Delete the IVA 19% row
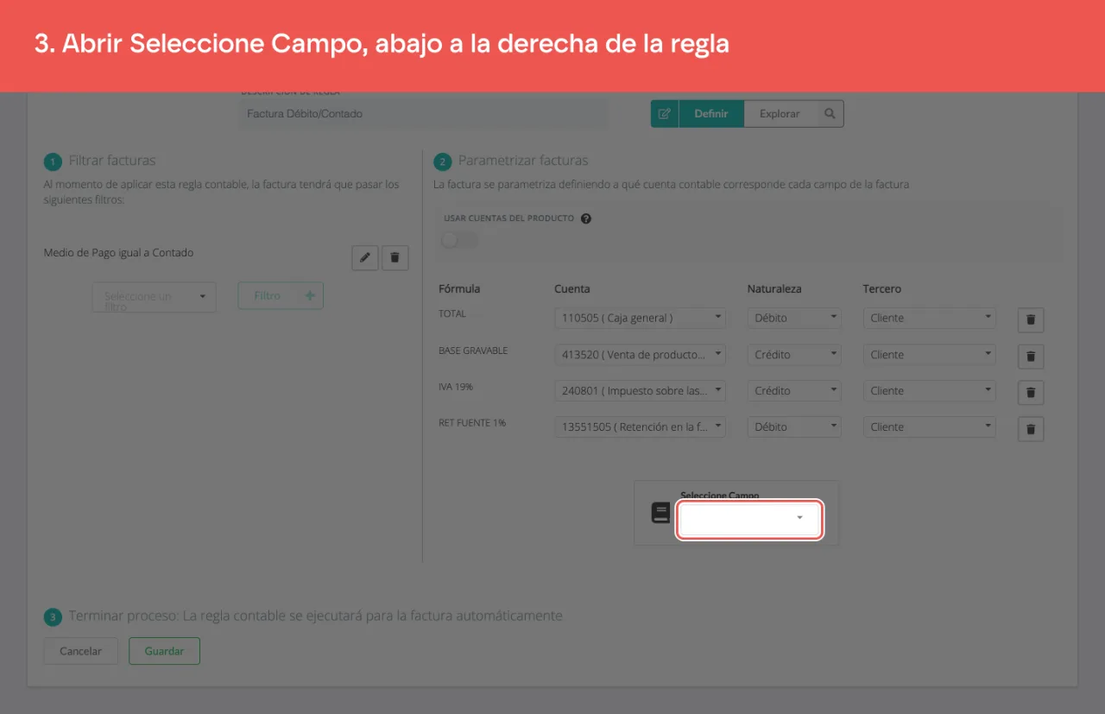Screen dimensions: 1105x714 1031,392
